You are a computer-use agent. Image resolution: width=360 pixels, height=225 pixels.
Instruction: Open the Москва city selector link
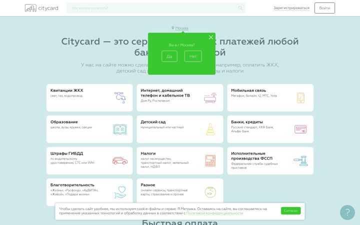(181, 28)
